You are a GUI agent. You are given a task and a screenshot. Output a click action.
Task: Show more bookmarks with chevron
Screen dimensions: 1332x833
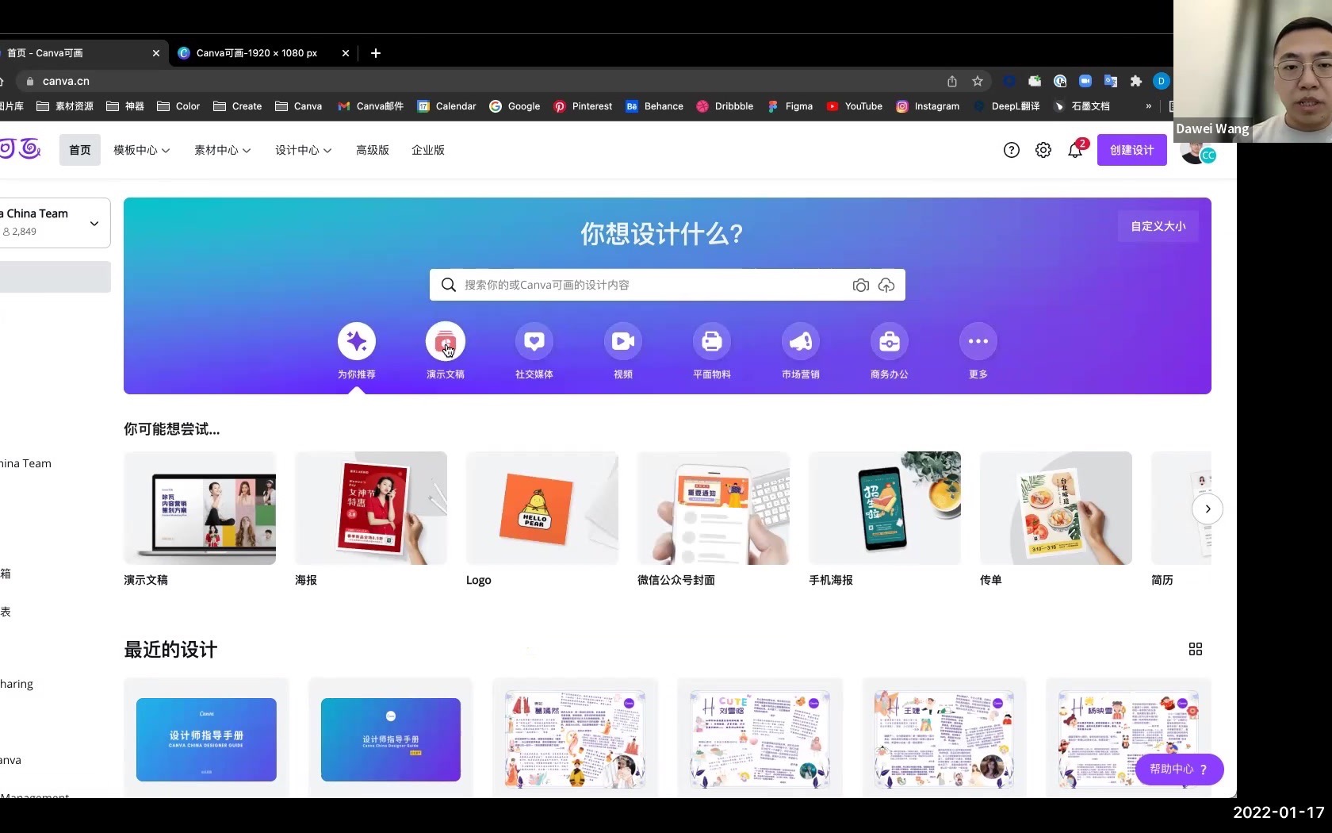click(1149, 106)
